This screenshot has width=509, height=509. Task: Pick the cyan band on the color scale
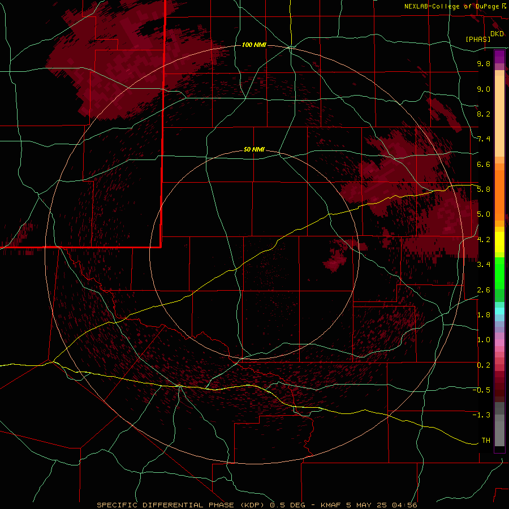point(499,311)
